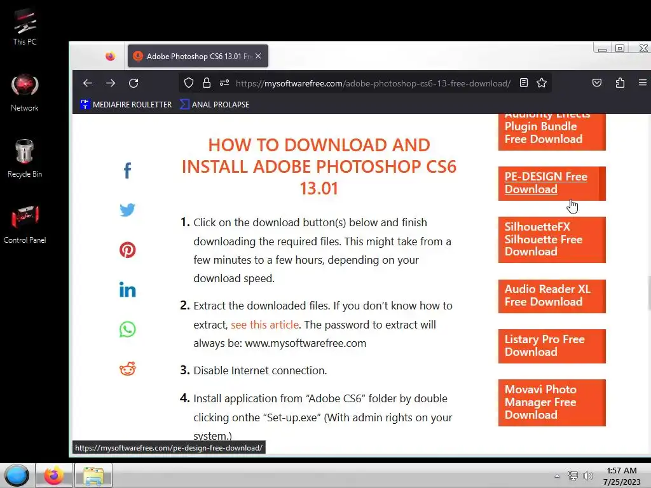Screen dimensions: 651x488
Task: Open the Extensions puzzle icon
Action: pos(620,83)
